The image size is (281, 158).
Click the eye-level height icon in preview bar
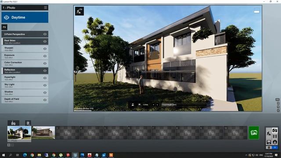point(133,104)
